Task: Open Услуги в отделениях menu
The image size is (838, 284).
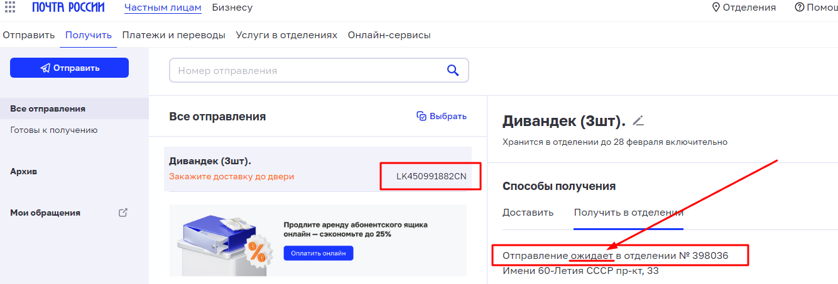Action: tap(286, 35)
